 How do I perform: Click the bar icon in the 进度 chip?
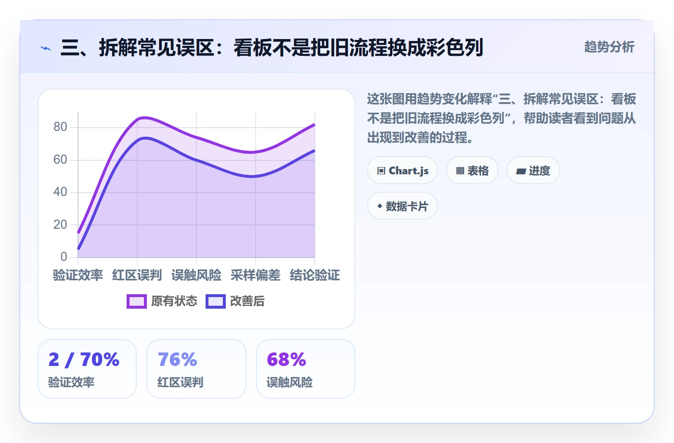pos(521,171)
